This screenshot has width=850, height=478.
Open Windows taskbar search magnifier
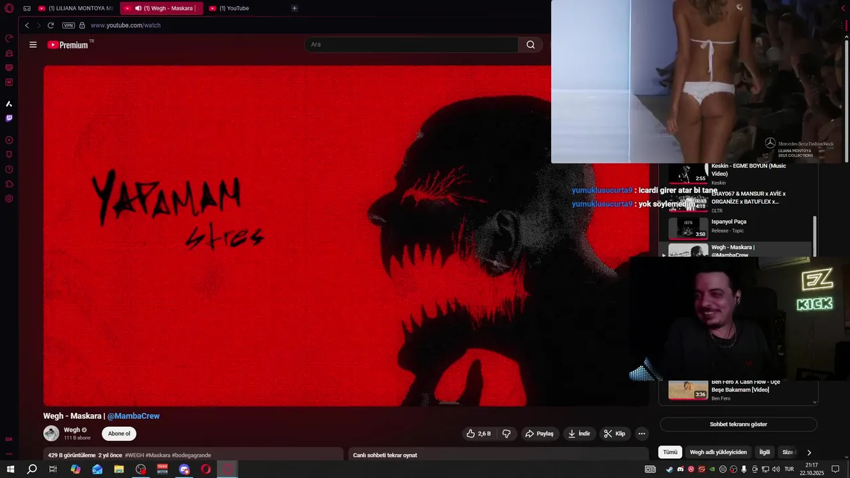[x=32, y=469]
